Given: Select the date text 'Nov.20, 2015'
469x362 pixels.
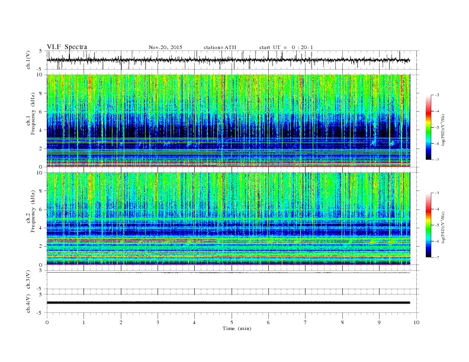Looking at the screenshot, I should [165, 47].
